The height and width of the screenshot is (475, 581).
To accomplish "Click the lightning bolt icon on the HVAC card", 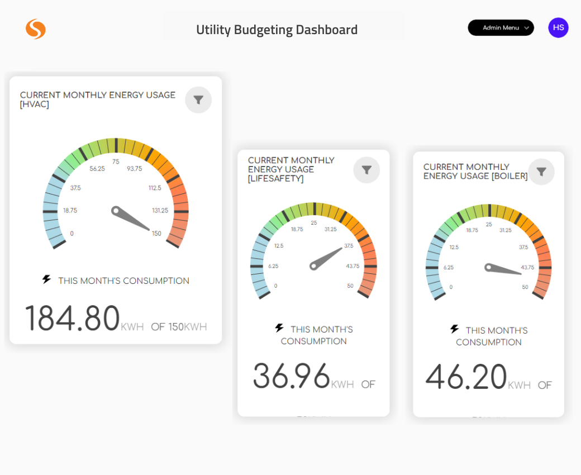I will pyautogui.click(x=46, y=280).
